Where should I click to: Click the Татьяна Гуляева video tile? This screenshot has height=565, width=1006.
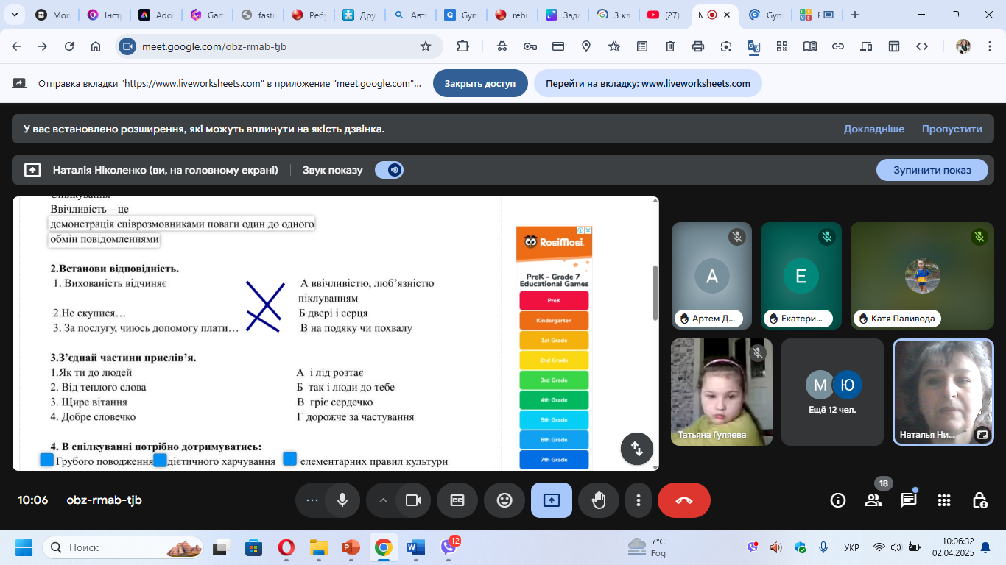pyautogui.click(x=722, y=391)
